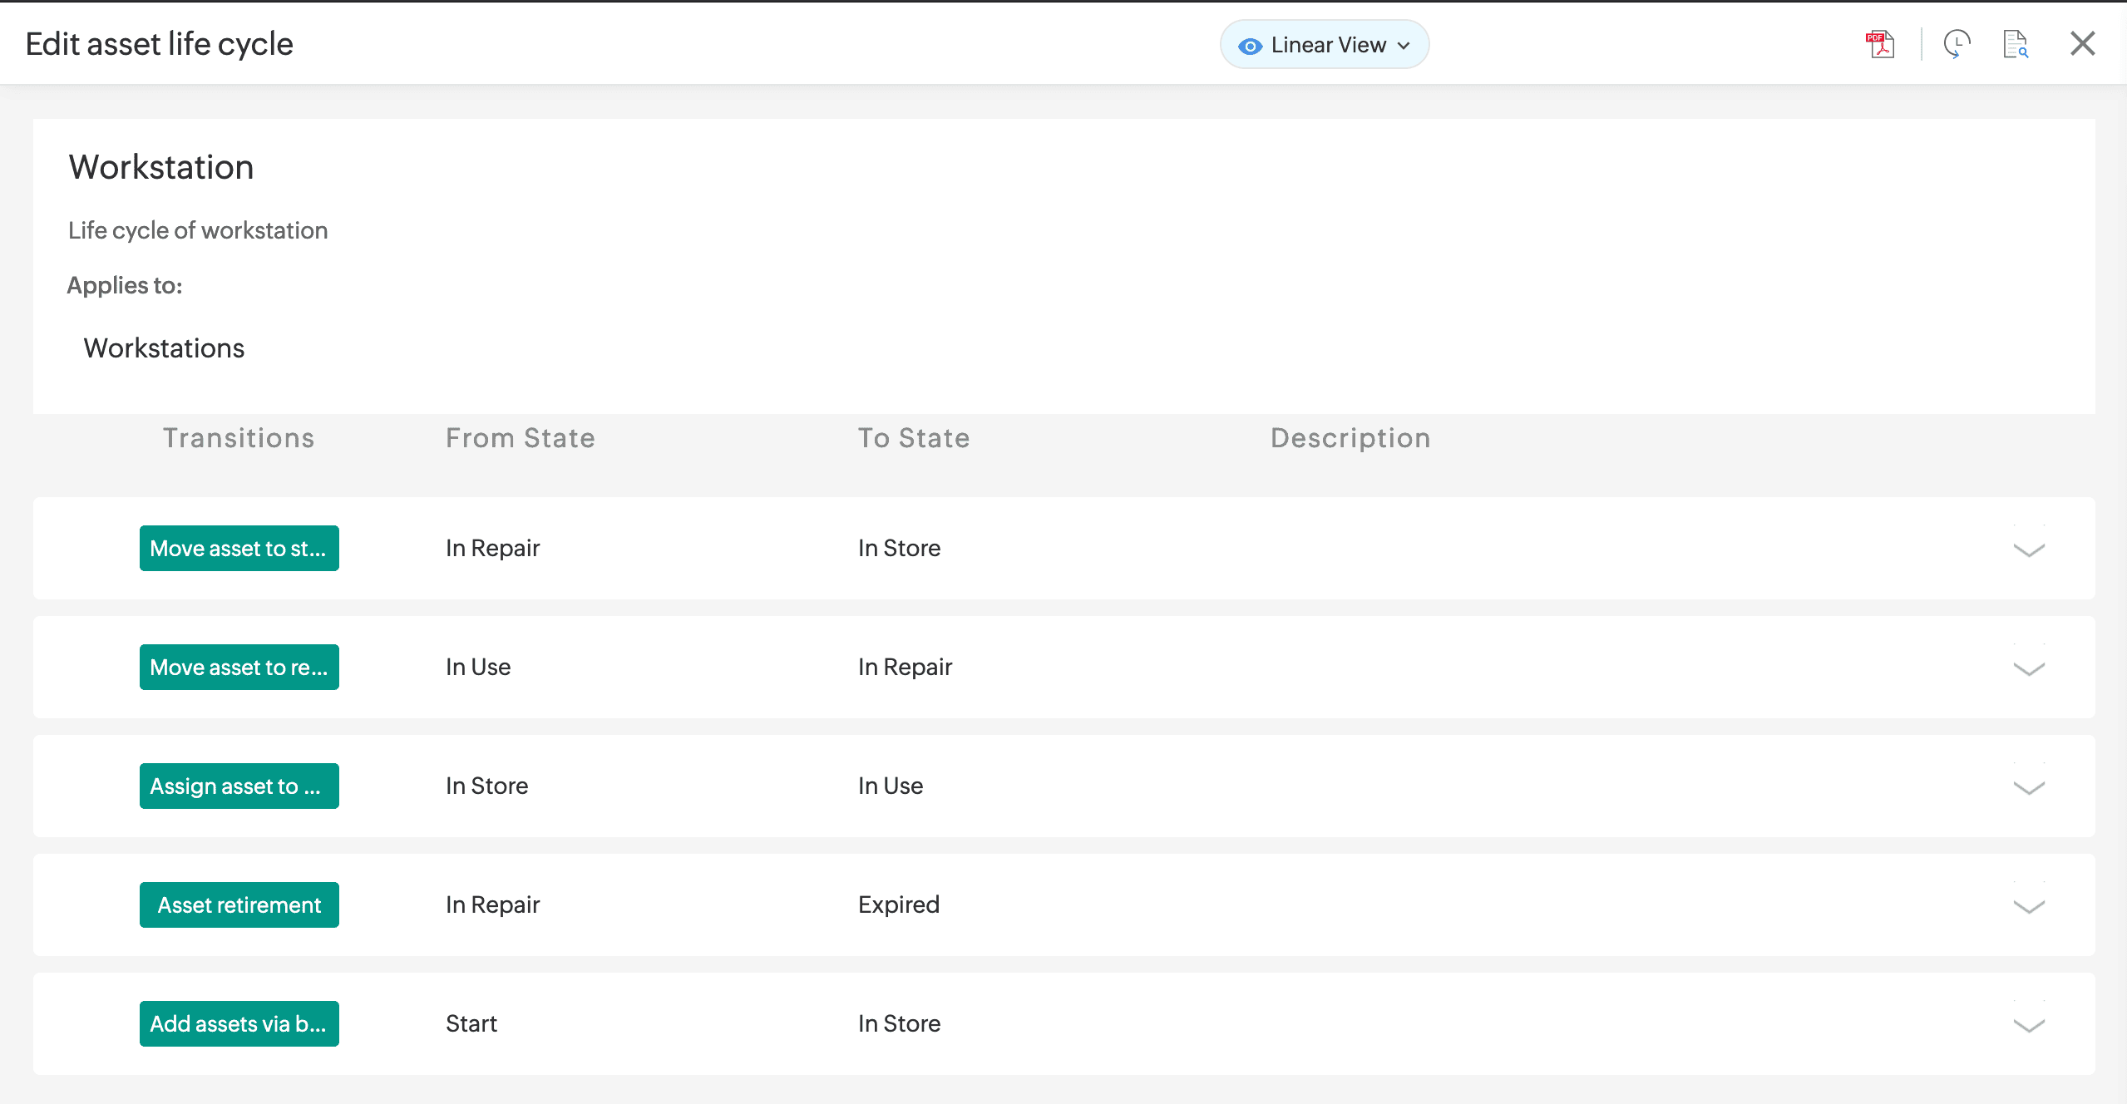The image size is (2127, 1104).
Task: Expand the Move asset to store row
Action: [2028, 550]
